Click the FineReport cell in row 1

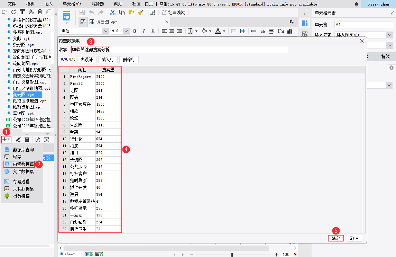(x=83, y=77)
